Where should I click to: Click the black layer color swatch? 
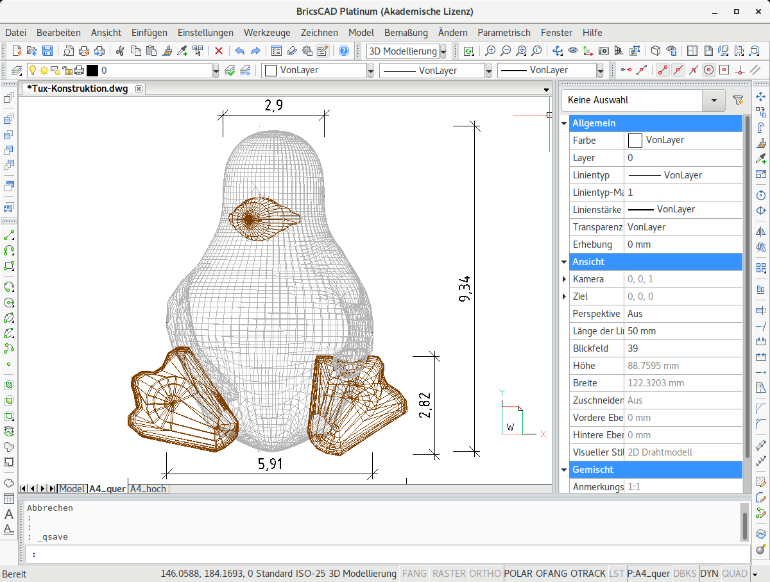click(92, 71)
